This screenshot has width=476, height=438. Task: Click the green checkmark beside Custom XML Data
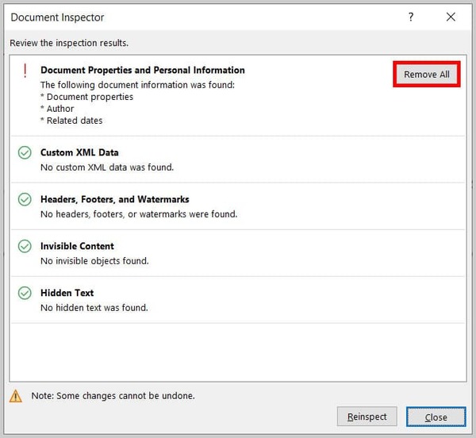25,152
